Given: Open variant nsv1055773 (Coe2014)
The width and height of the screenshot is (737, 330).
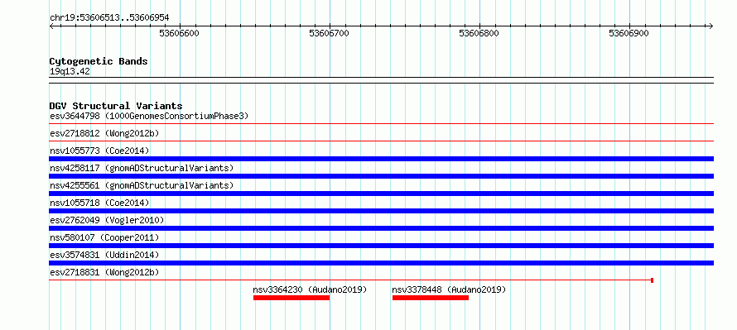Looking at the screenshot, I should 99,151.
